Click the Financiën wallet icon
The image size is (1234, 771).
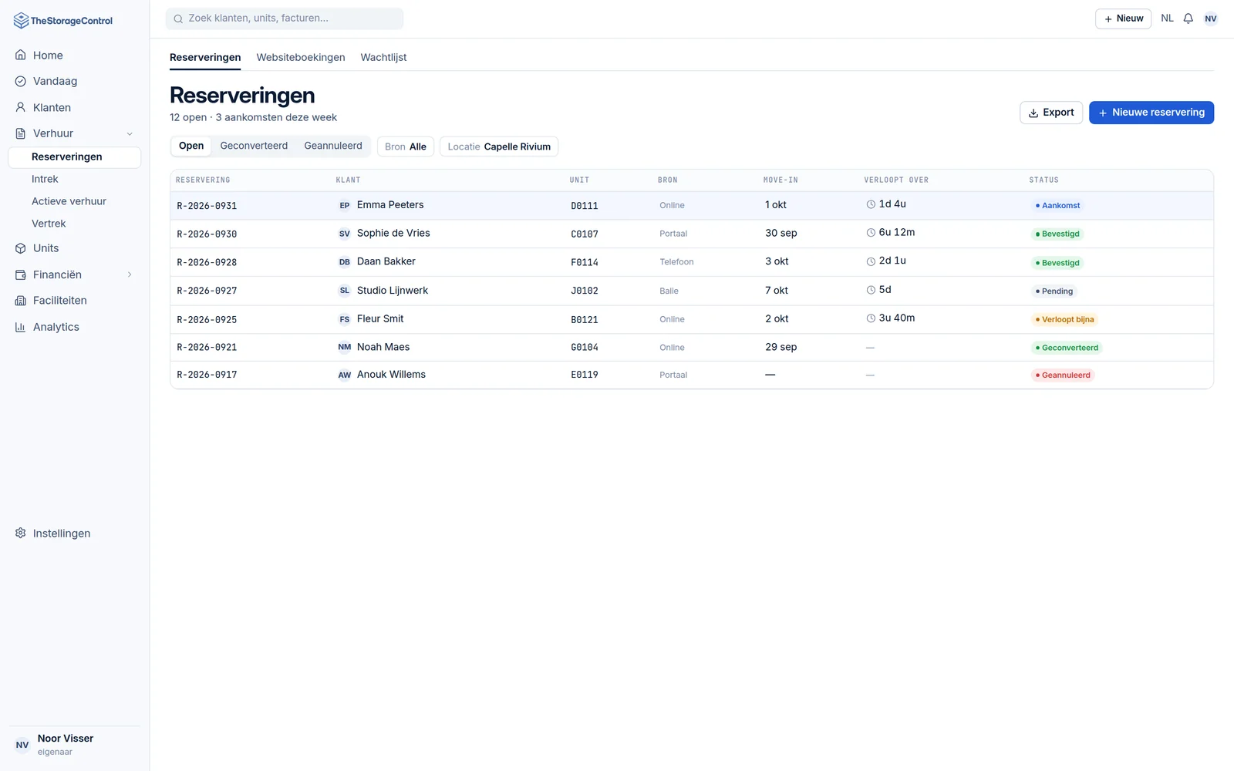[21, 274]
